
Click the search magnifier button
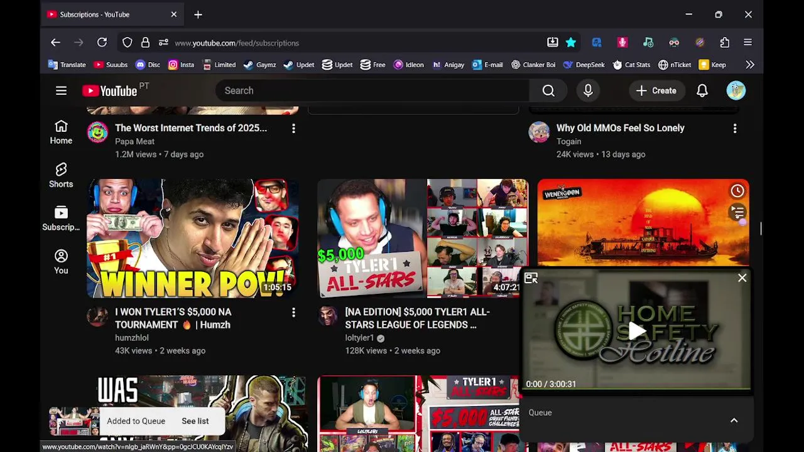point(548,90)
